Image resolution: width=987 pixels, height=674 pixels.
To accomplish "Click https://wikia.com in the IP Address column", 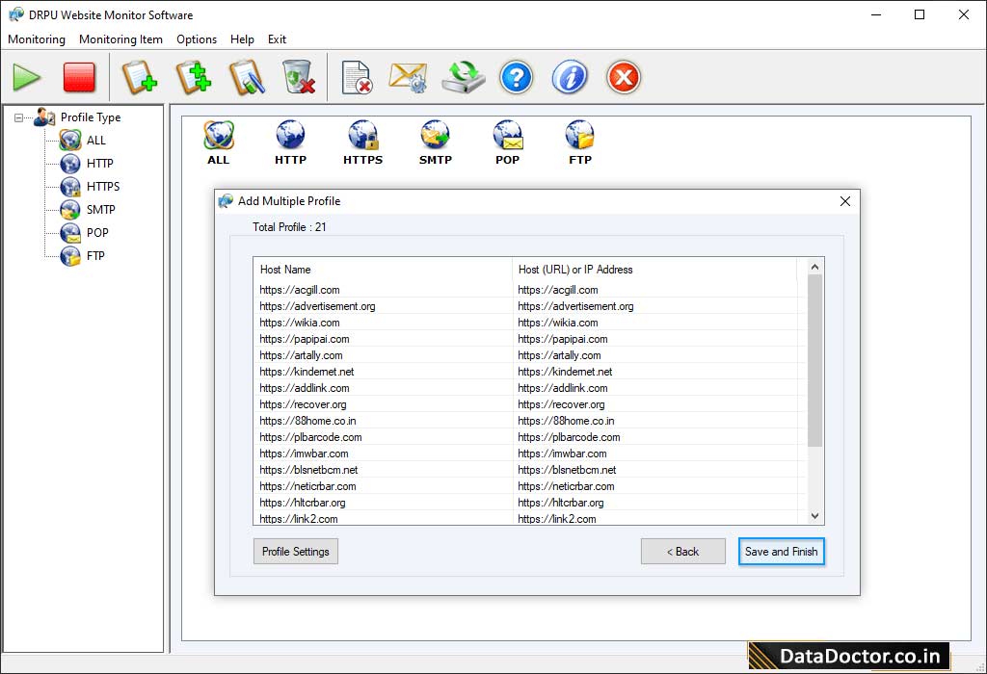I will pos(558,323).
